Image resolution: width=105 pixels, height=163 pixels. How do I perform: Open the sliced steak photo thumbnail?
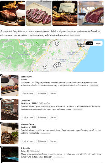point(39,13)
